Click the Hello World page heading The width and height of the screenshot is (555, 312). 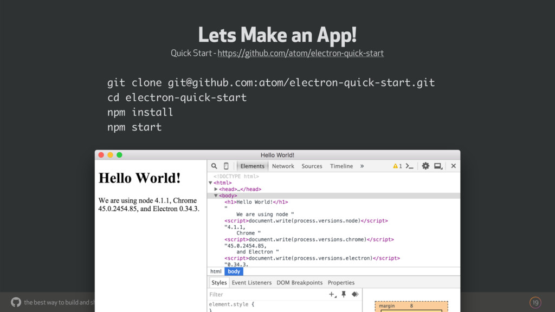pos(139,178)
